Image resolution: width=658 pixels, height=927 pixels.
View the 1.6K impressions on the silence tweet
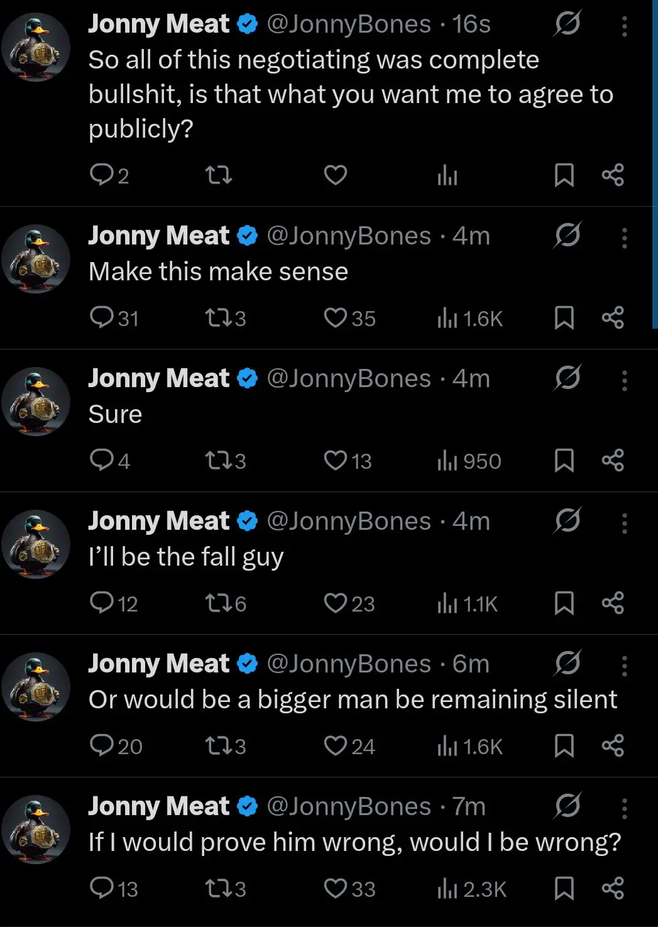pyautogui.click(x=447, y=746)
